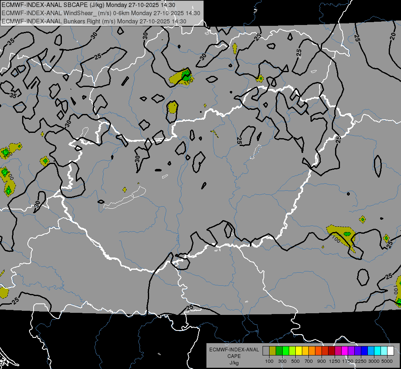Click the orange-red legend swatch
This screenshot has height=369, width=401.
[x=318, y=351]
